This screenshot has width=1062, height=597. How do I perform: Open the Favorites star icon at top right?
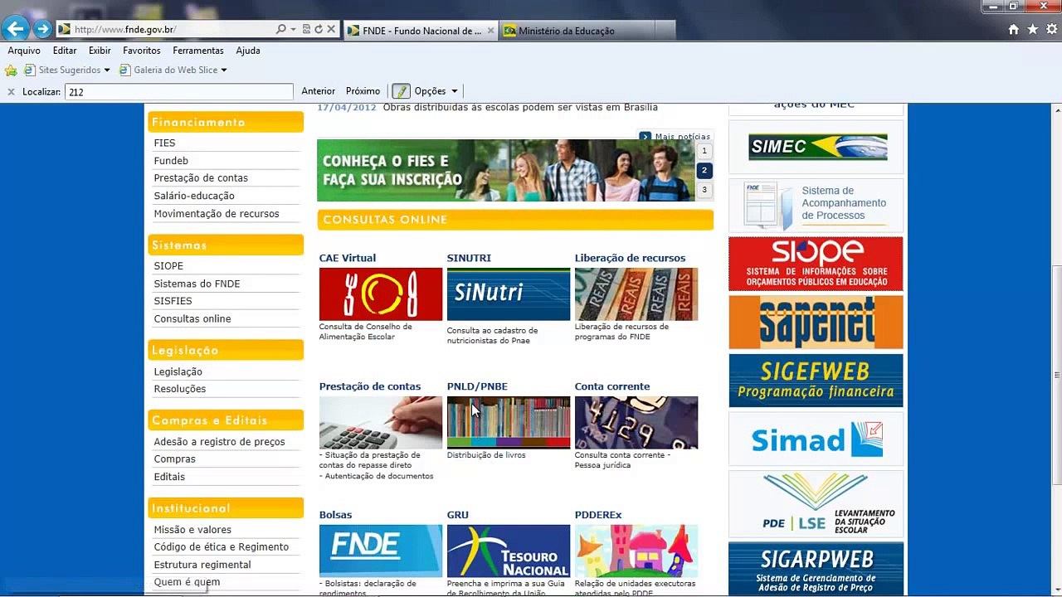click(1032, 29)
